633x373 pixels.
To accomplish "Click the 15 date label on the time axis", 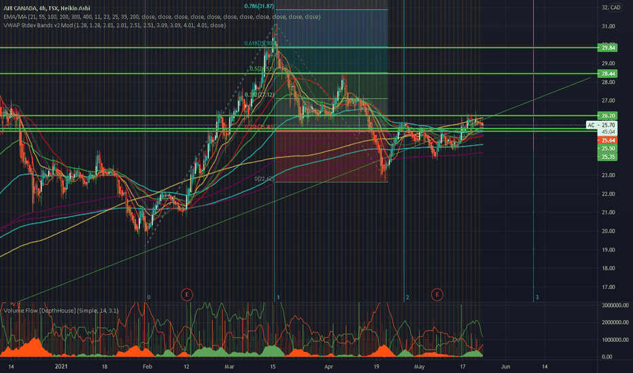I will pos(272,366).
